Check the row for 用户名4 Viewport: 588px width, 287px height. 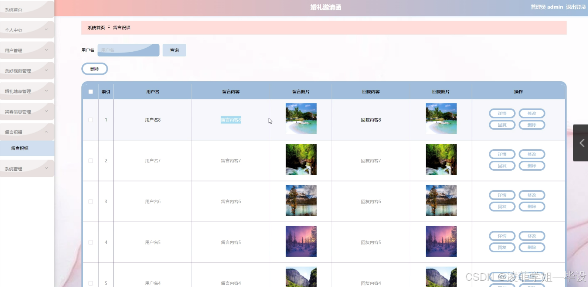tap(91, 283)
